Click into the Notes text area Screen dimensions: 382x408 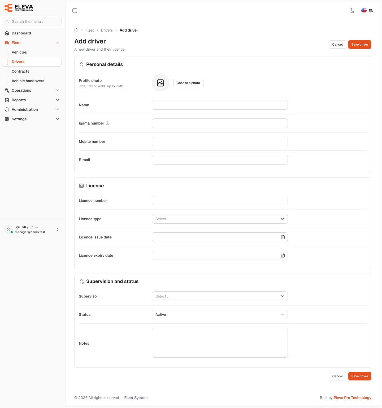click(220, 343)
